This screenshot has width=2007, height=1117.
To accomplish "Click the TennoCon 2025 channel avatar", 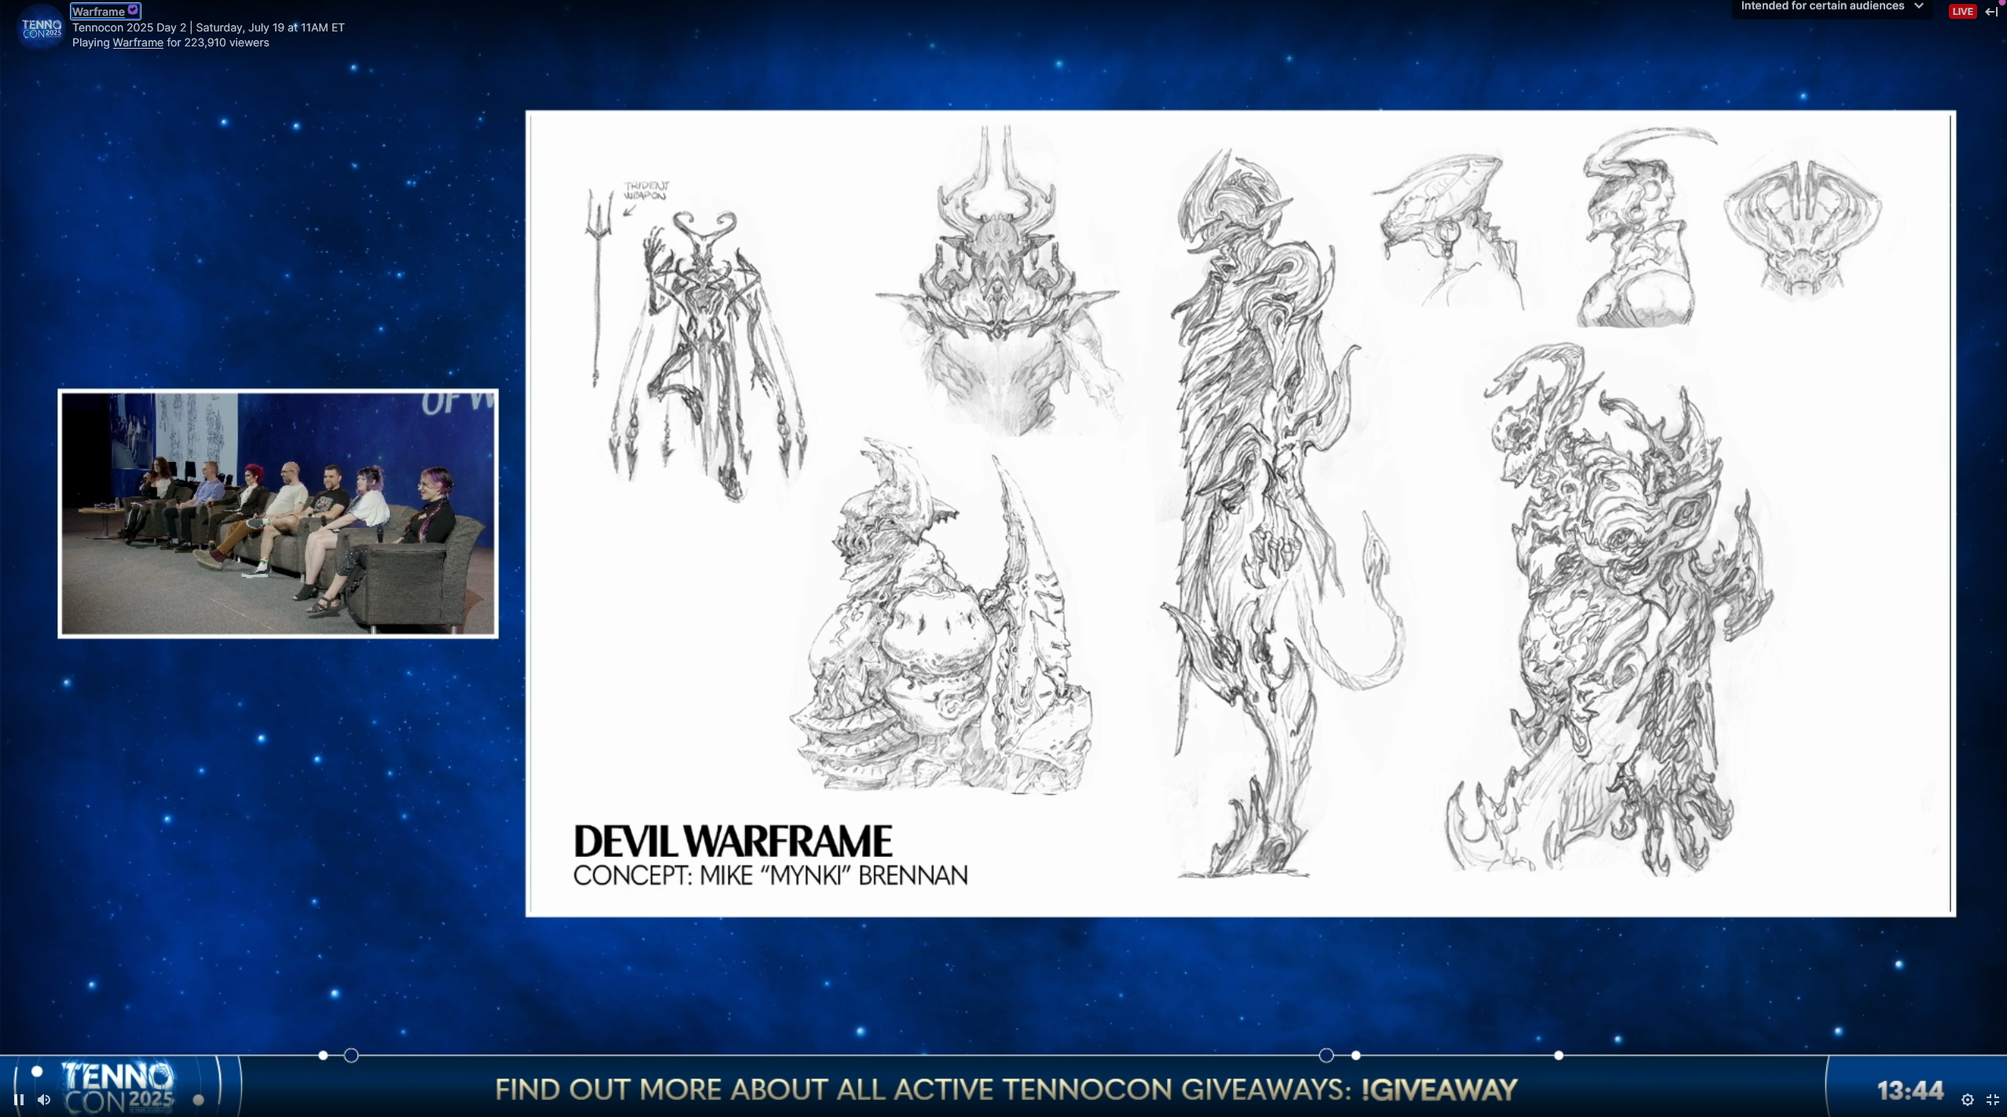I will [41, 27].
